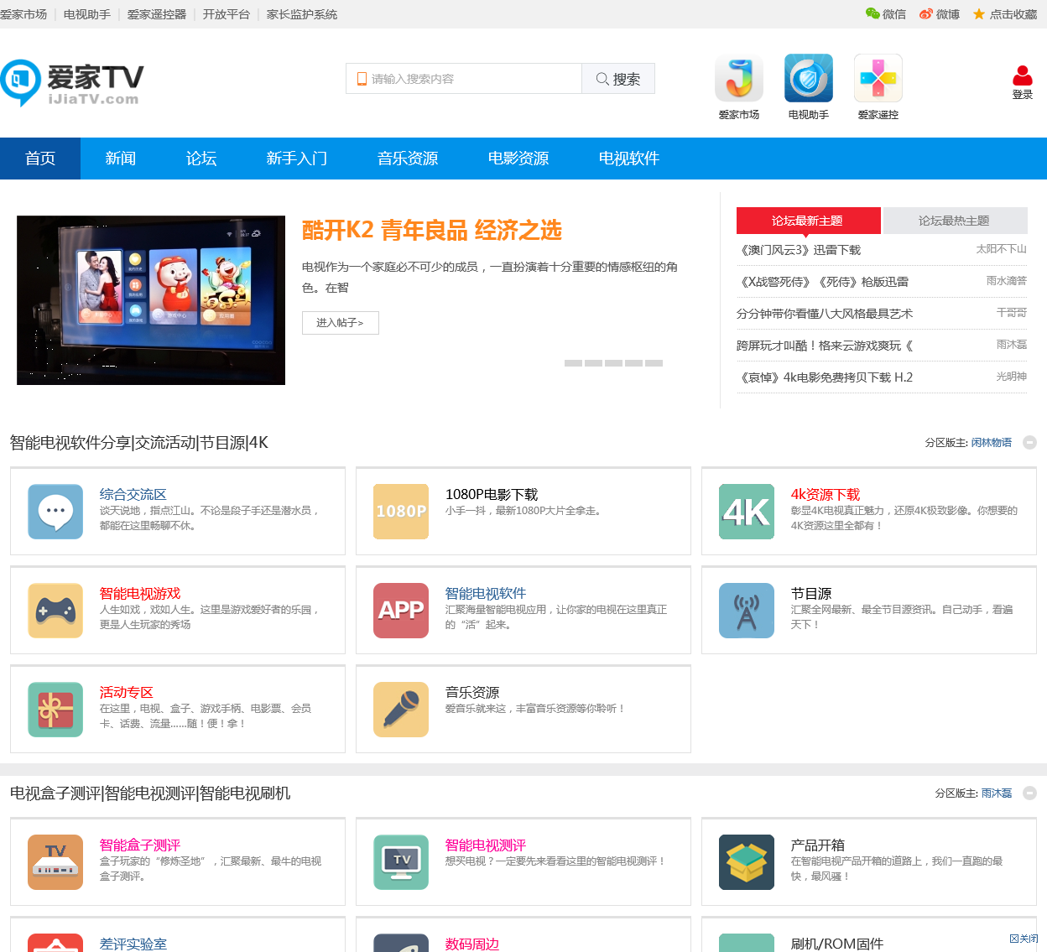Open the 《哀悼》4k电影免费拷贝下载 thread

tap(825, 377)
